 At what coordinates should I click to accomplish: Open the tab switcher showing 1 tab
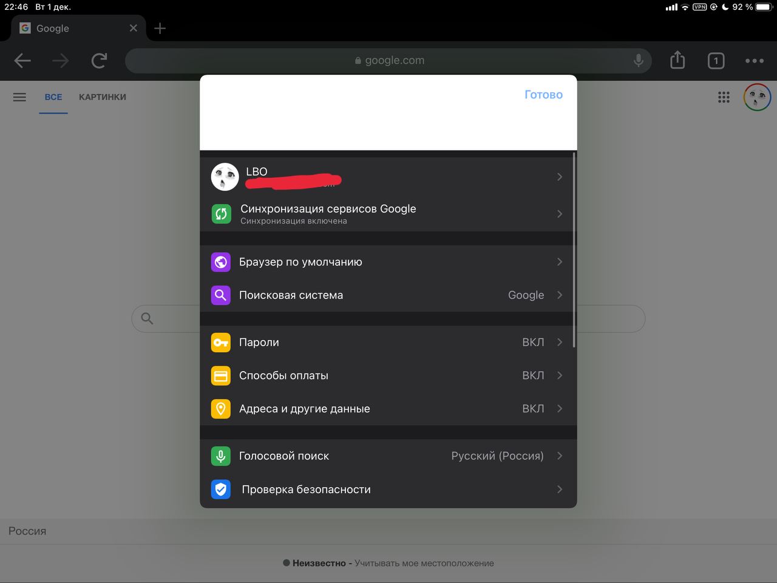(x=716, y=61)
